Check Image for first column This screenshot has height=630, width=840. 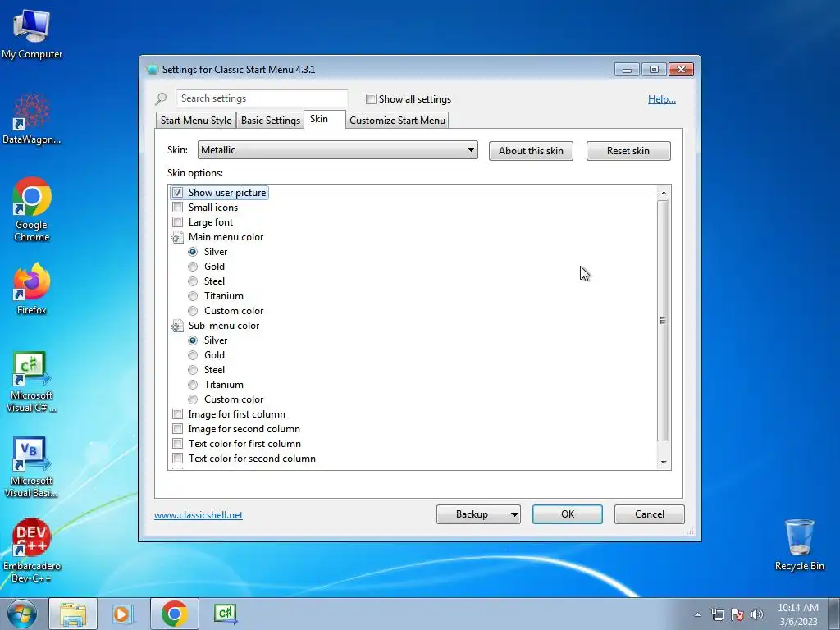(x=177, y=414)
